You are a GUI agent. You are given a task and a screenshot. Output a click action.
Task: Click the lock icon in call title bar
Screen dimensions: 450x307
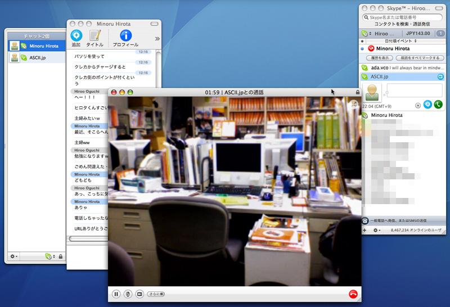[358, 92]
